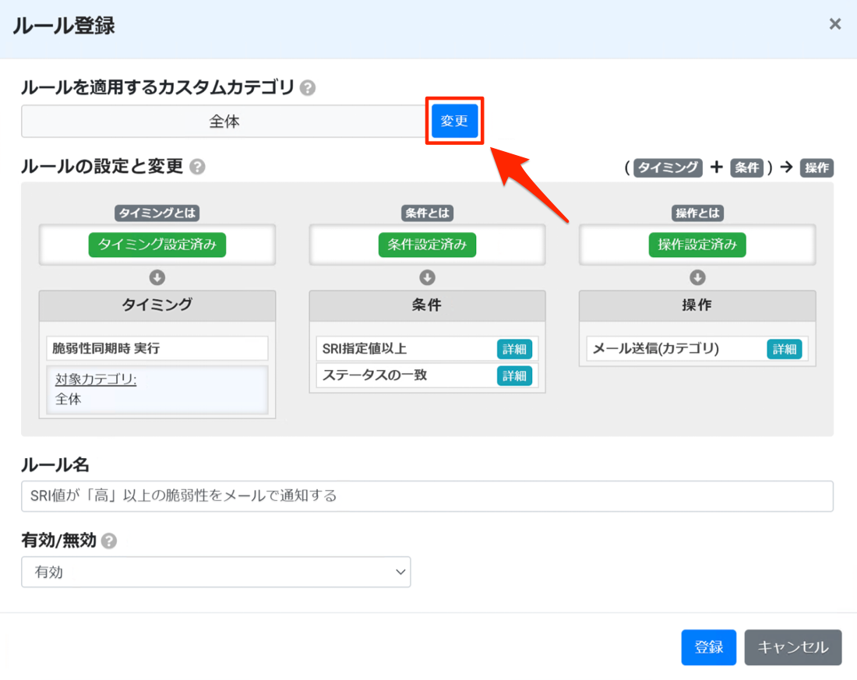Click down-arrow icon above 条件 panel
The height and width of the screenshot is (680, 857).
coord(427,277)
